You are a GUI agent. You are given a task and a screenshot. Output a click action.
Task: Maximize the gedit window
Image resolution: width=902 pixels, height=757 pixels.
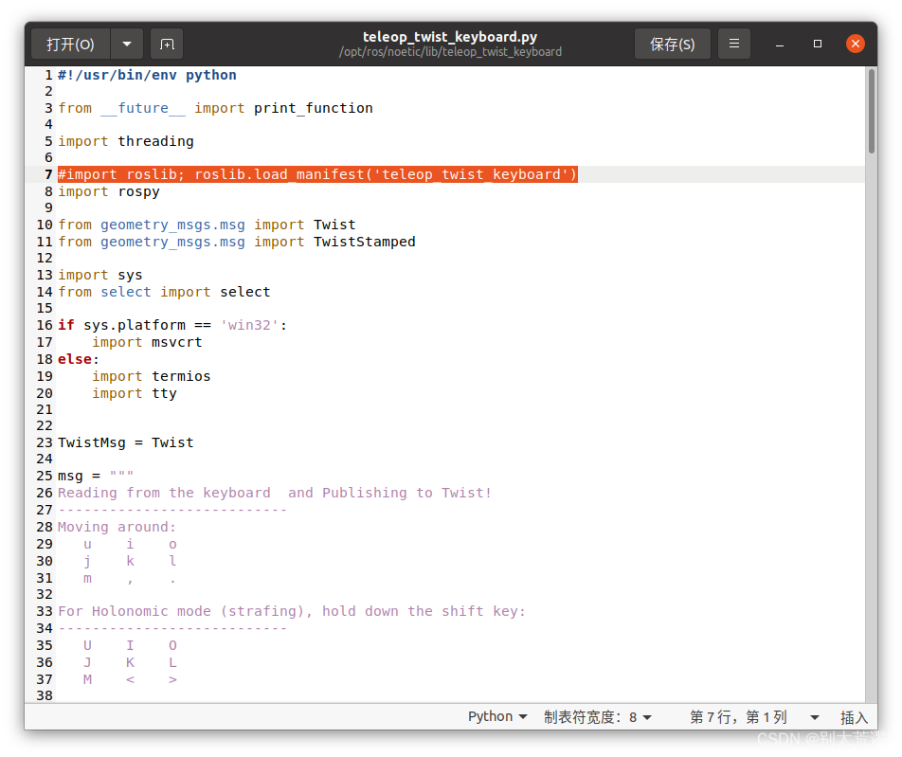(817, 43)
